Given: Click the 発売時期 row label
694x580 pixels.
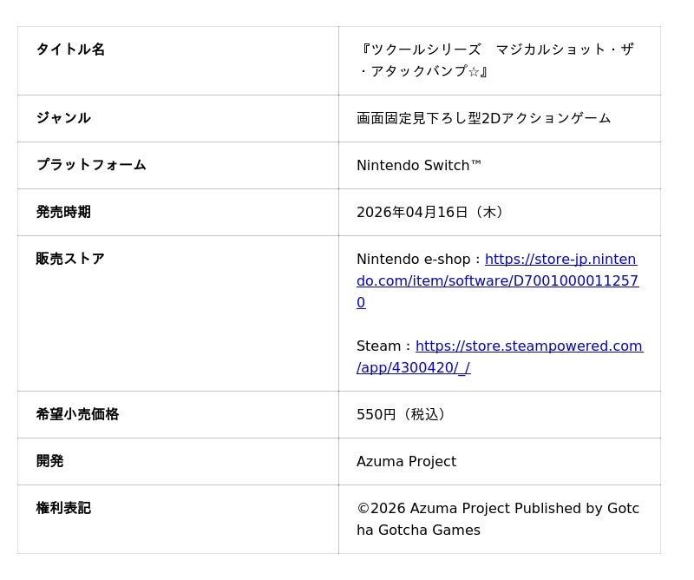Looking at the screenshot, I should point(63,212).
